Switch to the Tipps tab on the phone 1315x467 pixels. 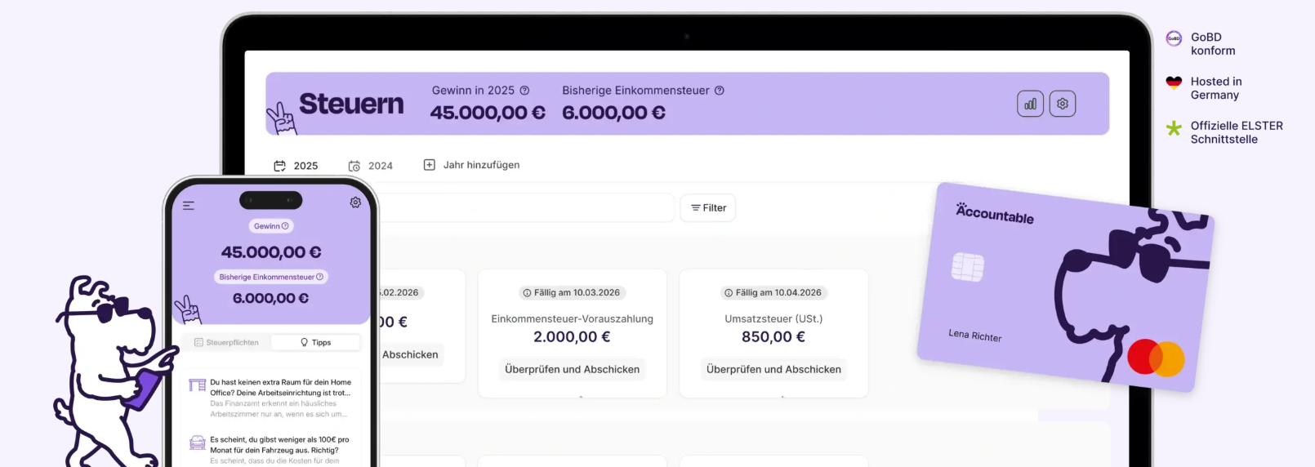click(315, 343)
